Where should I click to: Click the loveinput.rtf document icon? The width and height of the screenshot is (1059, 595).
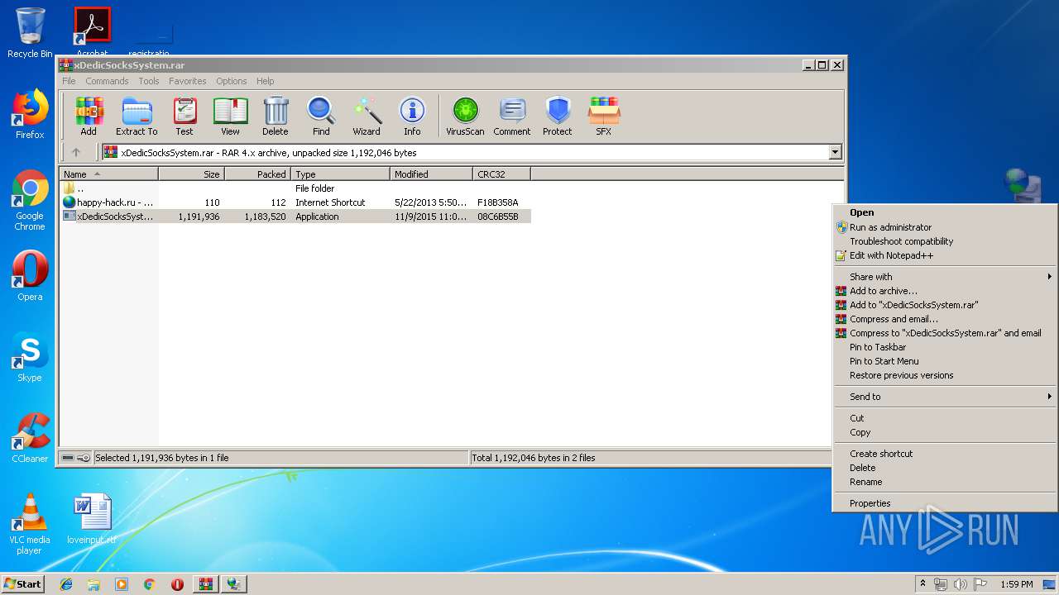(92, 519)
